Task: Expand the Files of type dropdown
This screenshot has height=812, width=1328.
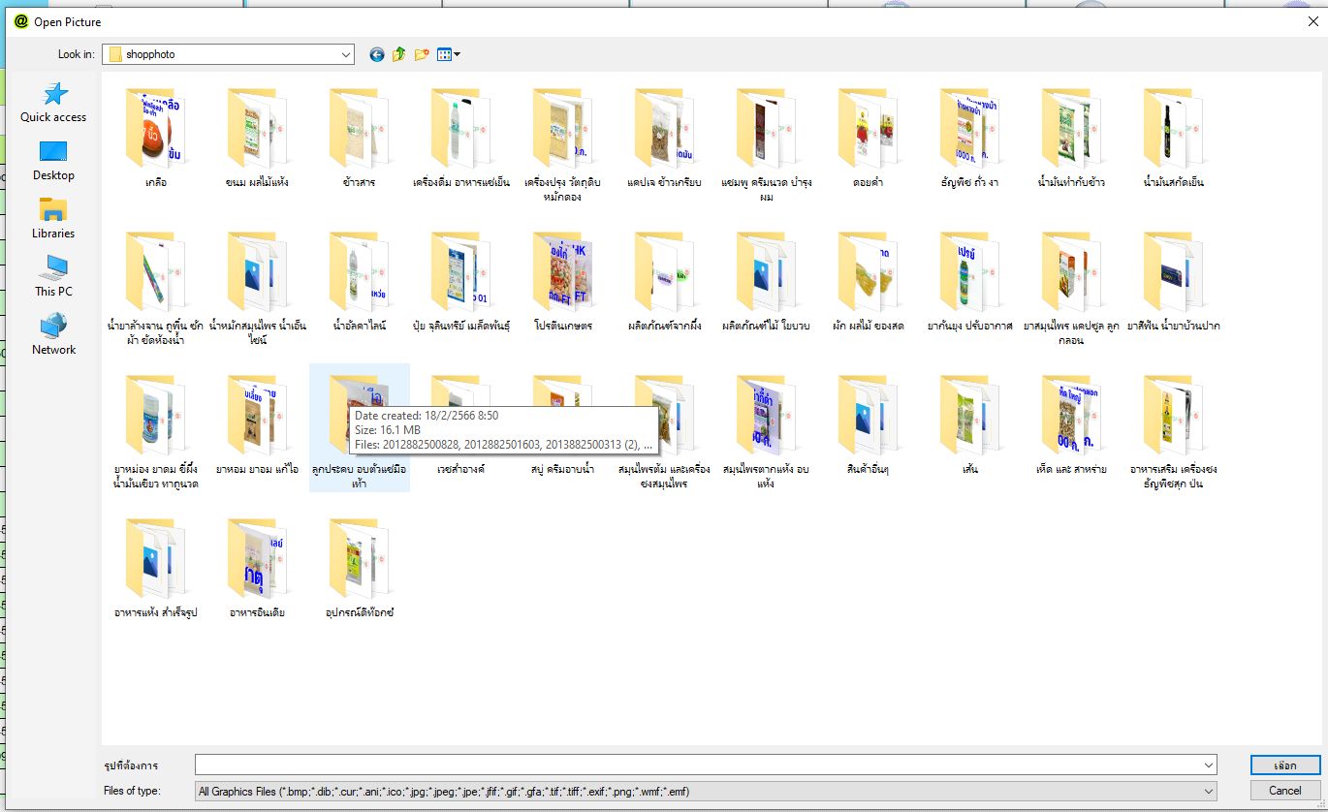Action: (x=1208, y=792)
